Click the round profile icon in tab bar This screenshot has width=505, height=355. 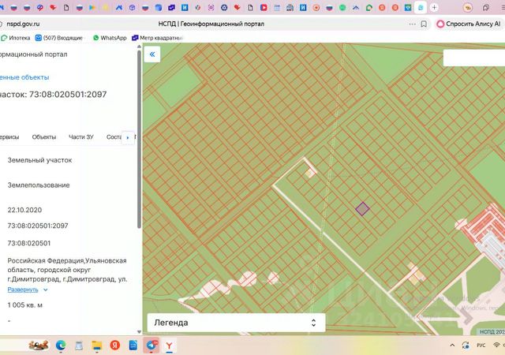pos(467,7)
